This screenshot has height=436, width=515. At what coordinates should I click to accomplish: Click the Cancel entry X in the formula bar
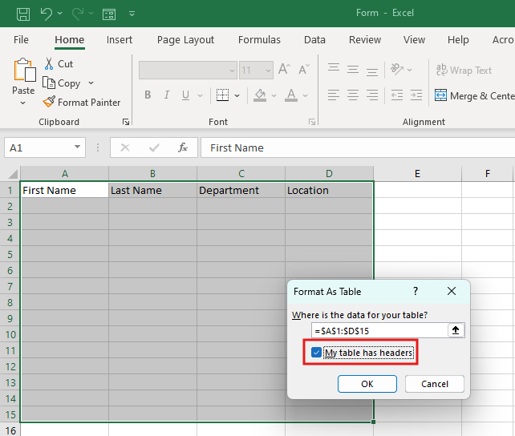[125, 147]
